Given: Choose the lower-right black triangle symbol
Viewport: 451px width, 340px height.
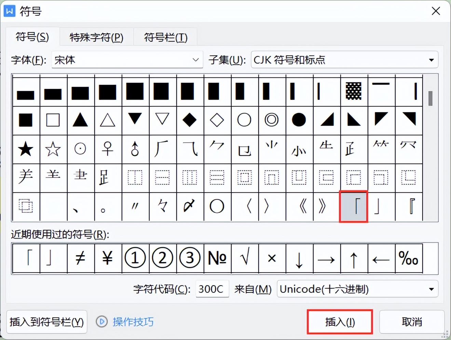Looking at the screenshot, I should coord(326,120).
